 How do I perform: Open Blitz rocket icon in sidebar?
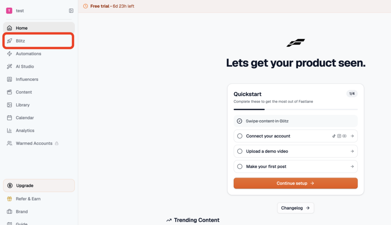click(x=10, y=41)
